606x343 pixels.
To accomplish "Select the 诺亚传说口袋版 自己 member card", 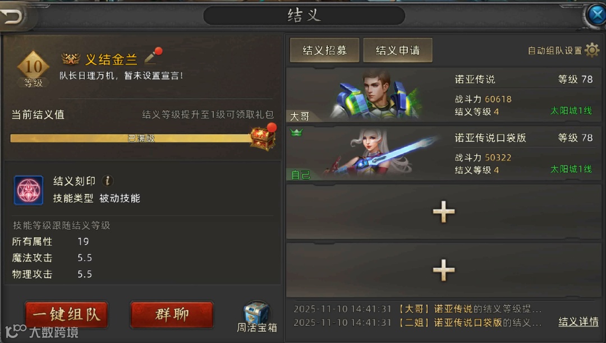I will point(444,153).
